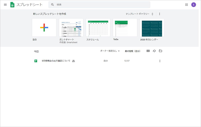
Task: Click the 今日 section heading
Action: point(36,51)
